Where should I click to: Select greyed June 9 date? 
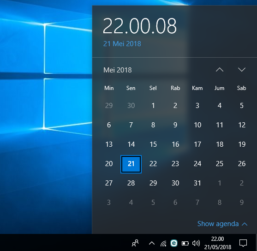tap(242, 203)
